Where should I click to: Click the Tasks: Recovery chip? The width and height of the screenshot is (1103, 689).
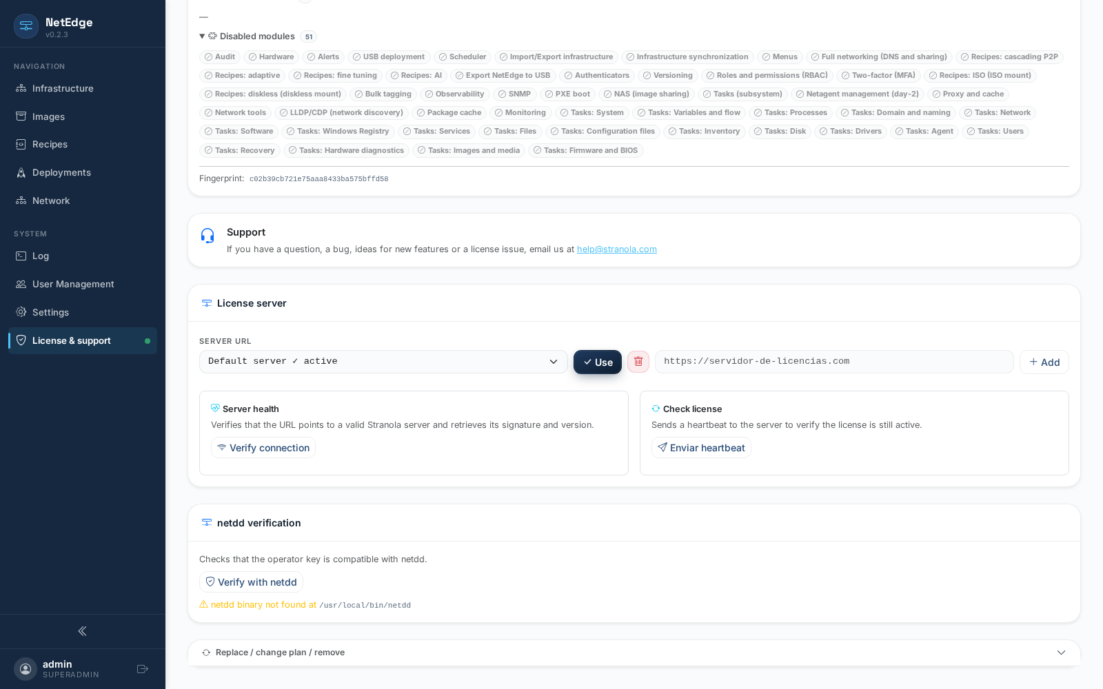point(240,150)
